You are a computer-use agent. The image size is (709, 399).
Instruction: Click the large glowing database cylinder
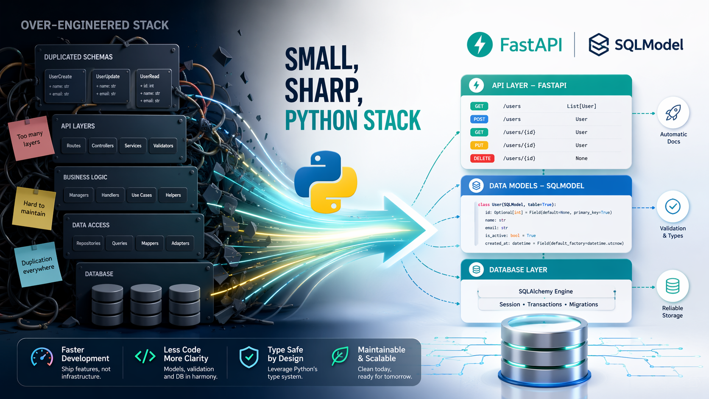(x=544, y=351)
